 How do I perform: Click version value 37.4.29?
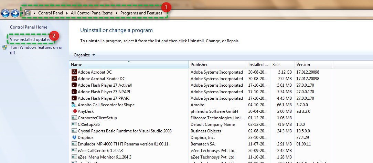coord(303,137)
